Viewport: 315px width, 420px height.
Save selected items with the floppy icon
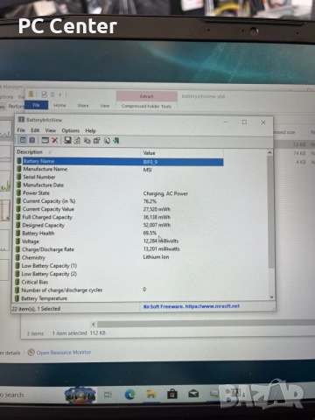pyautogui.click(x=67, y=141)
